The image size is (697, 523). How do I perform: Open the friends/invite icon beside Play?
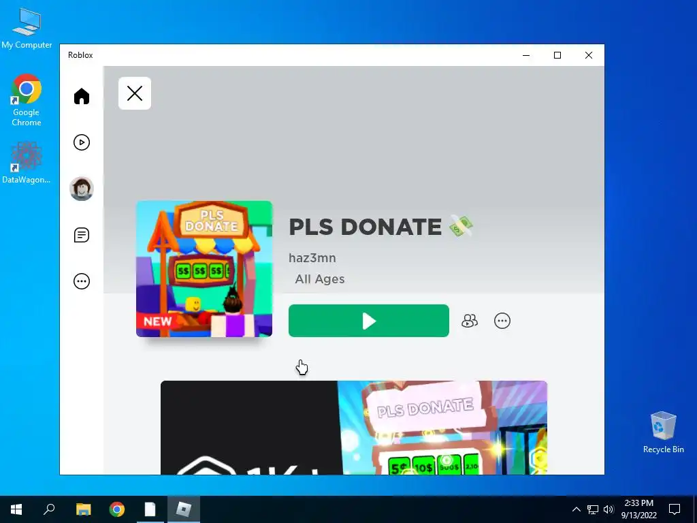[470, 321]
